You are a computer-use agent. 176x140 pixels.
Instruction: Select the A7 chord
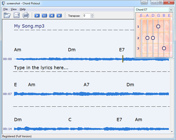click(86, 85)
